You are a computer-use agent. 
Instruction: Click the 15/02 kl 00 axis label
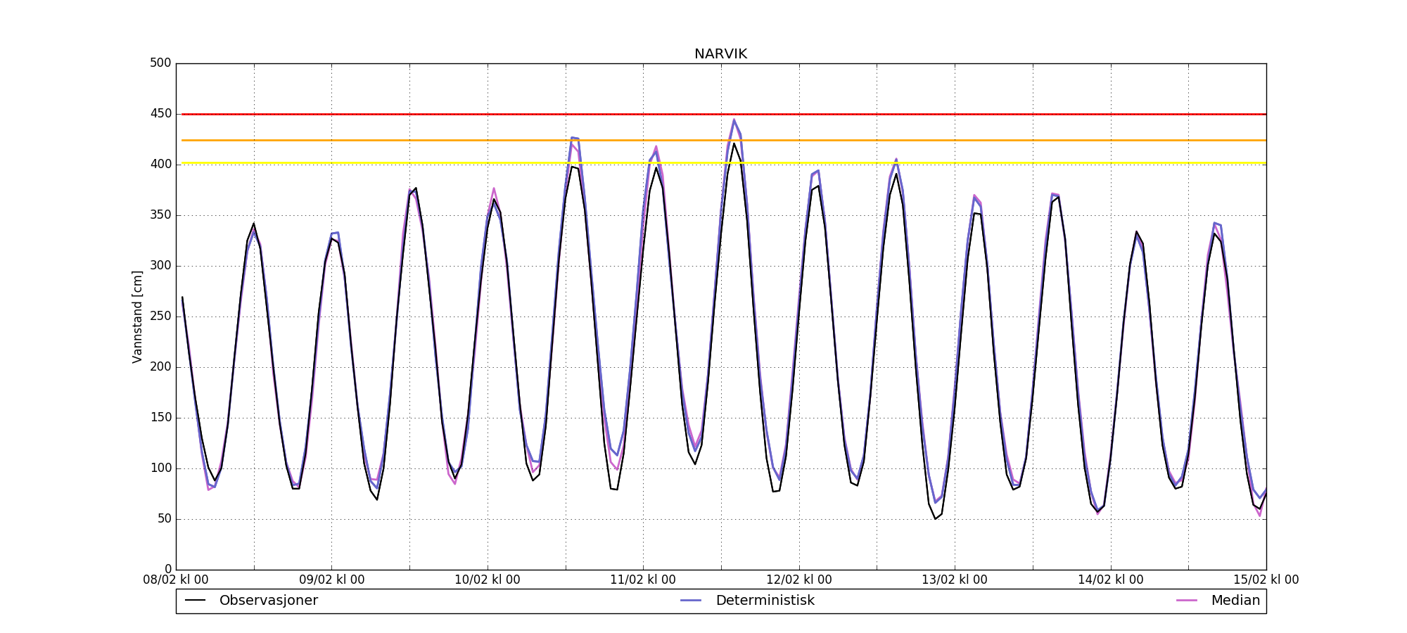(1266, 580)
